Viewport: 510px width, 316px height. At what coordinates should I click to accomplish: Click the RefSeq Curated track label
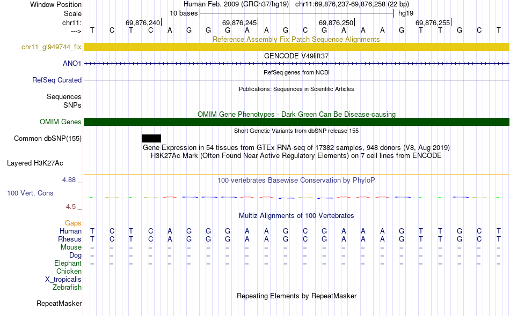(x=56, y=80)
